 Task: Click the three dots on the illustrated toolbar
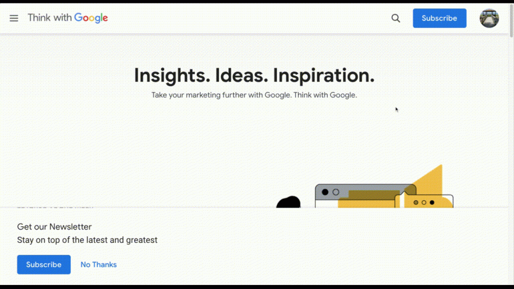click(x=424, y=203)
